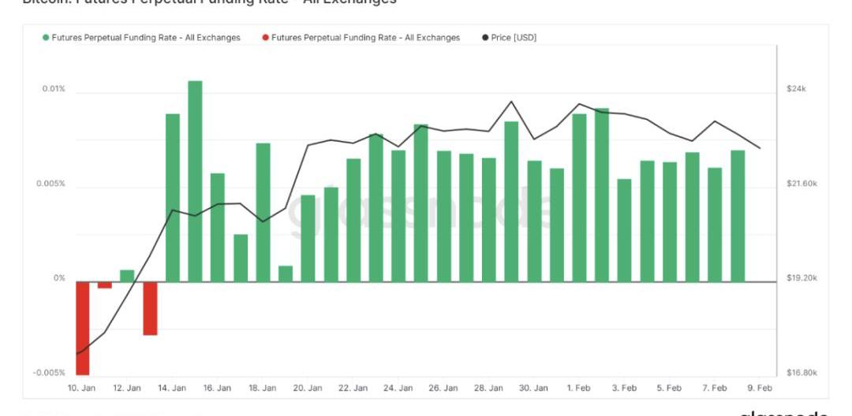Click the tiny green bar on 19 Jan

point(286,273)
